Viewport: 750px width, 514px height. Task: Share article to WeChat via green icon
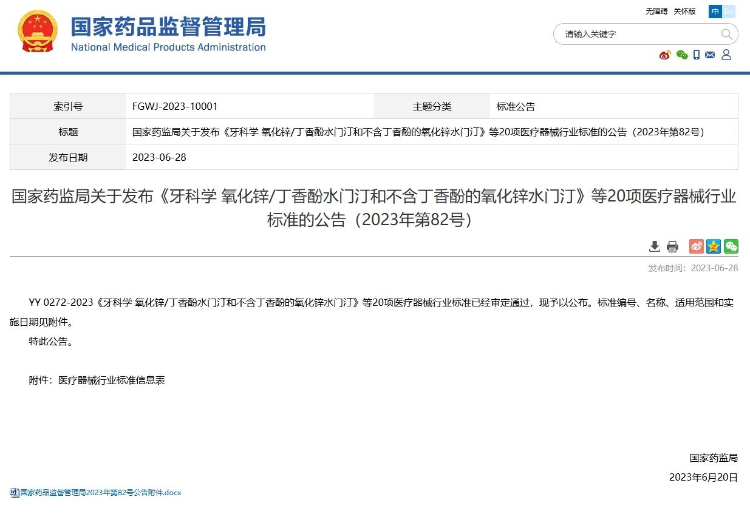pyautogui.click(x=731, y=246)
